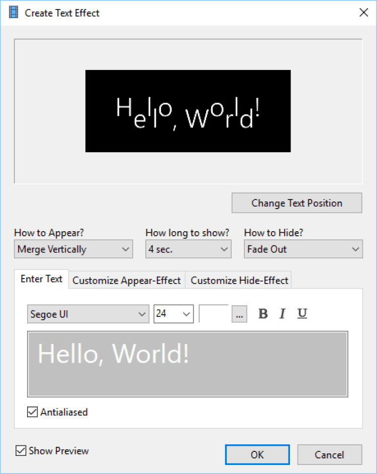This screenshot has height=474, width=377.
Task: Click the How long to show? label
Action: point(187,233)
